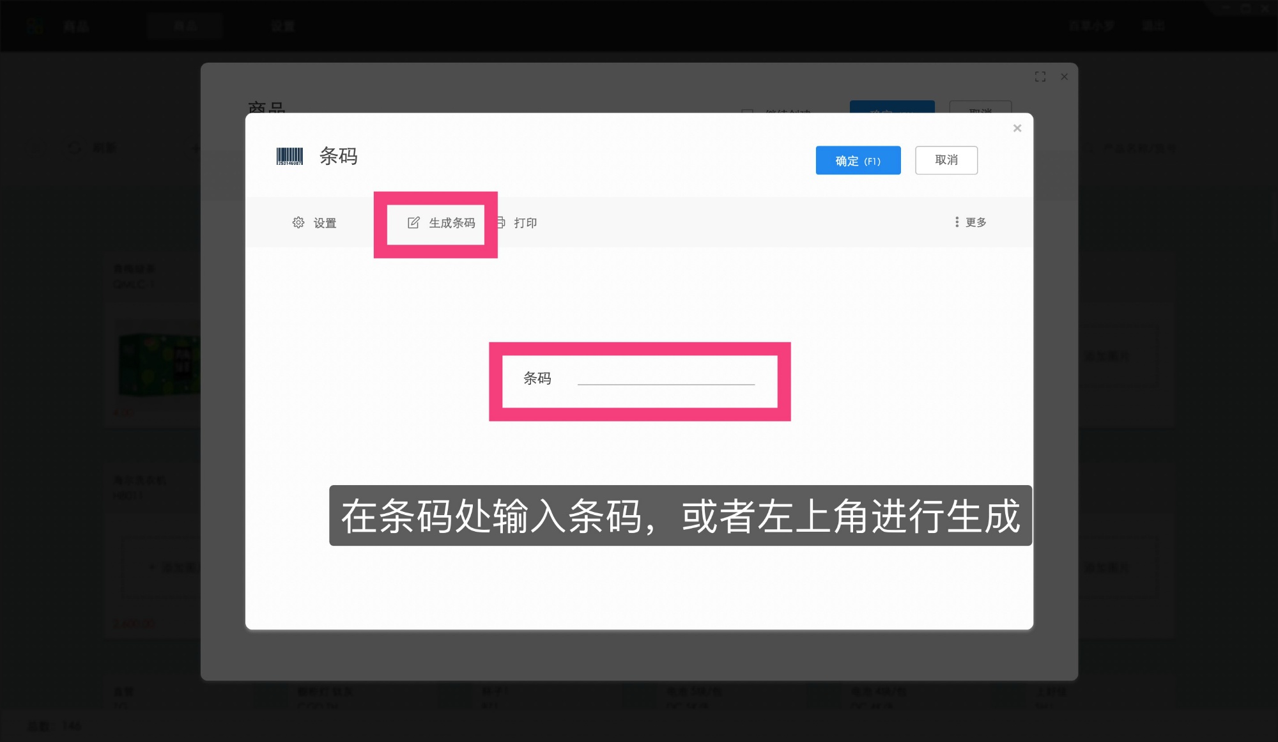Enable the 微信创建 checkbox
Viewport: 1278px width, 742px height.
(748, 111)
